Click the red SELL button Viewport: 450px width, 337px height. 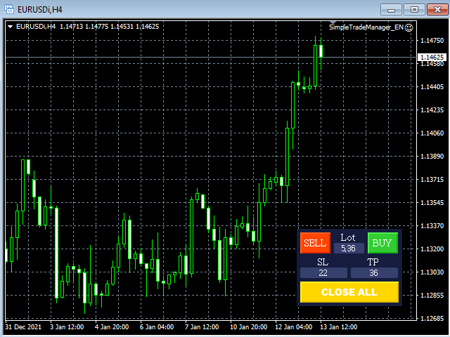[x=315, y=243]
